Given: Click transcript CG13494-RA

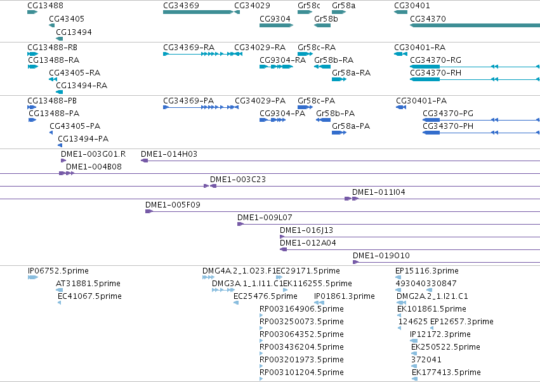Looking at the screenshot, I should pyautogui.click(x=82, y=86).
